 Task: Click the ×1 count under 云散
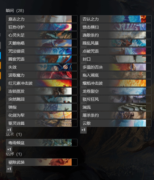pyautogui.click(x=83, y=130)
